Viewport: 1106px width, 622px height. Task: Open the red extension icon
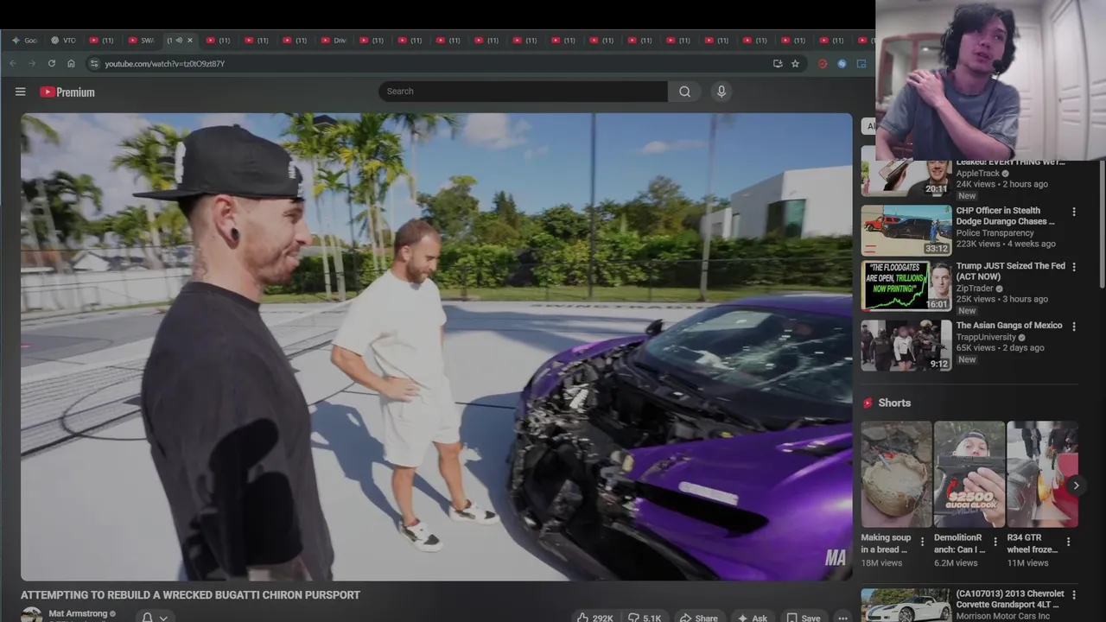pos(823,63)
